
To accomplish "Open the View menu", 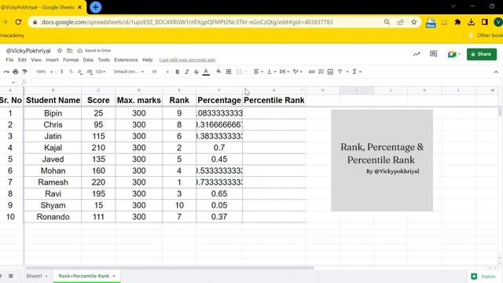I will coord(36,60).
